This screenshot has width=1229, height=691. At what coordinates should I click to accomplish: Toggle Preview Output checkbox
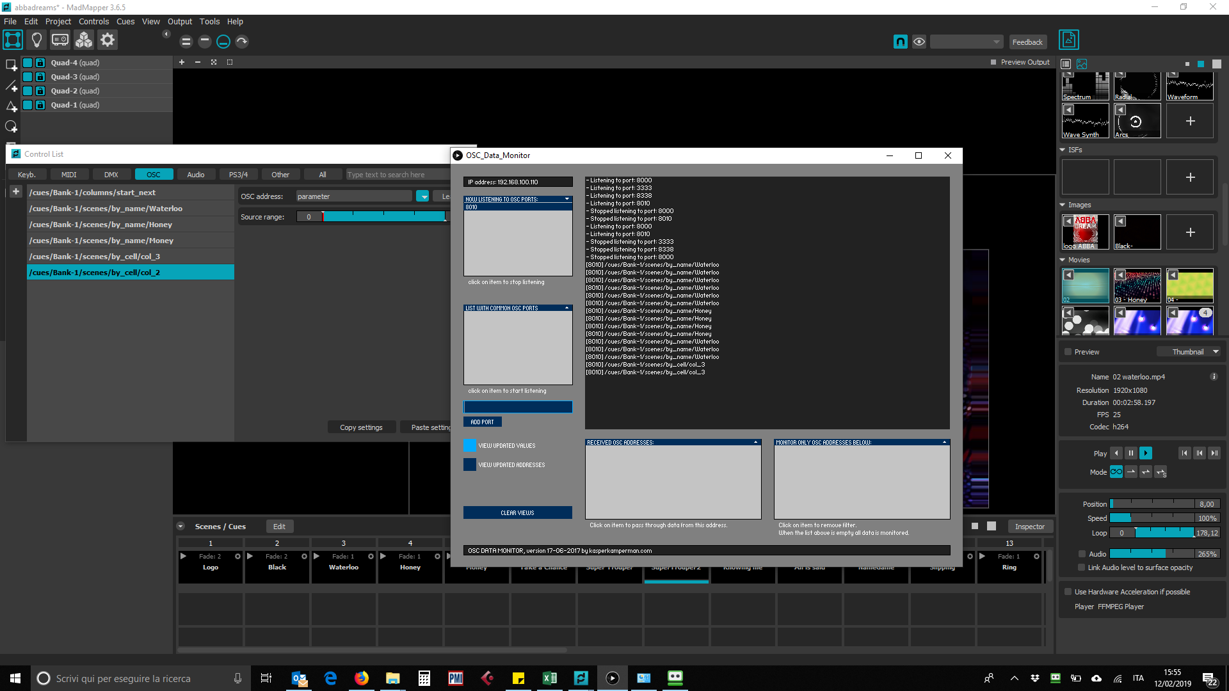pyautogui.click(x=993, y=62)
